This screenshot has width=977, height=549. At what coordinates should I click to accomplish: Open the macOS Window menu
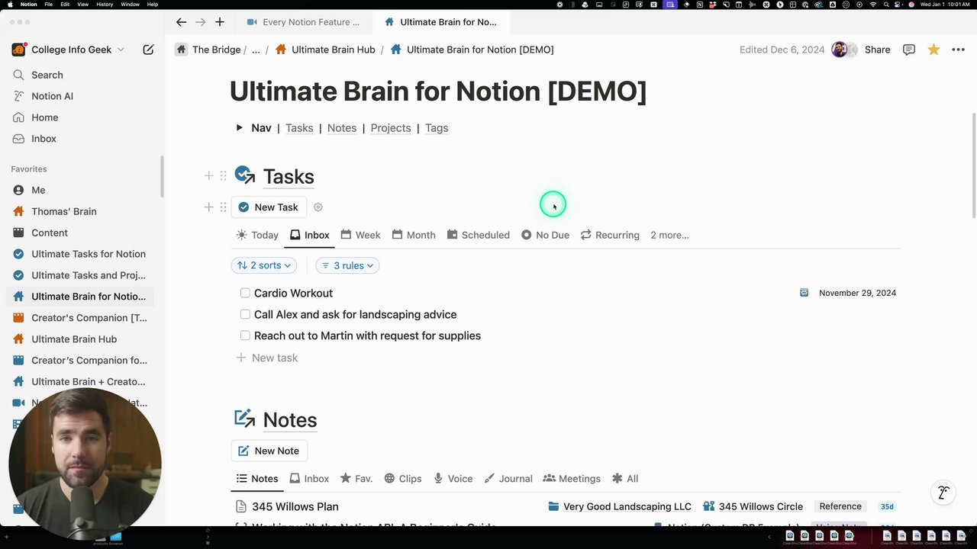click(x=130, y=5)
